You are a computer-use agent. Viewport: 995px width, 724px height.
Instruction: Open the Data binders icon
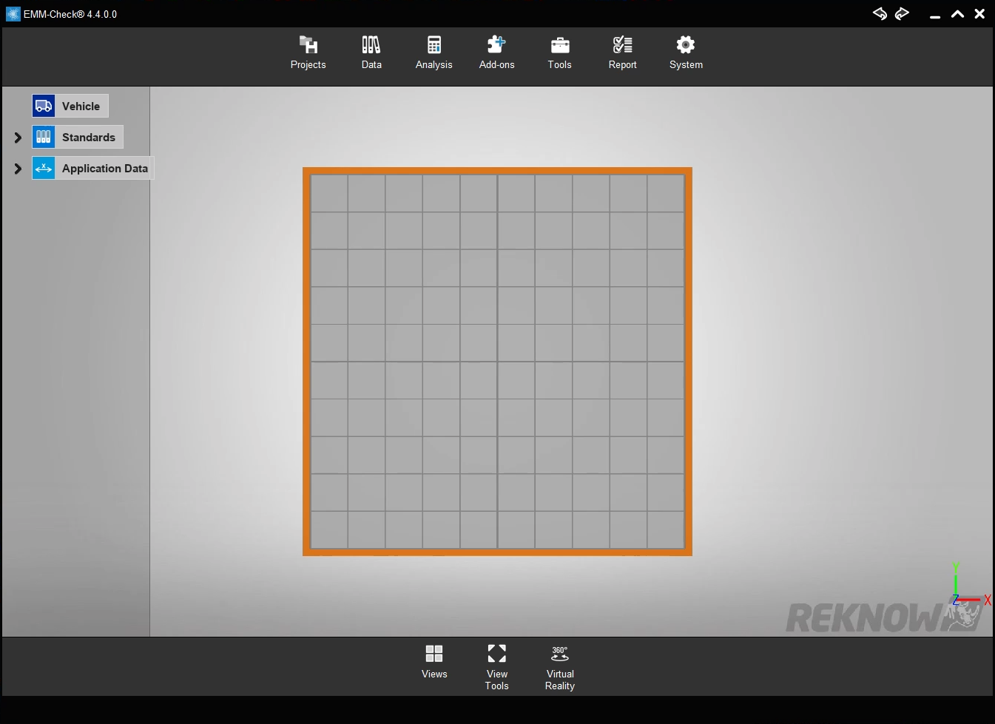pyautogui.click(x=371, y=45)
